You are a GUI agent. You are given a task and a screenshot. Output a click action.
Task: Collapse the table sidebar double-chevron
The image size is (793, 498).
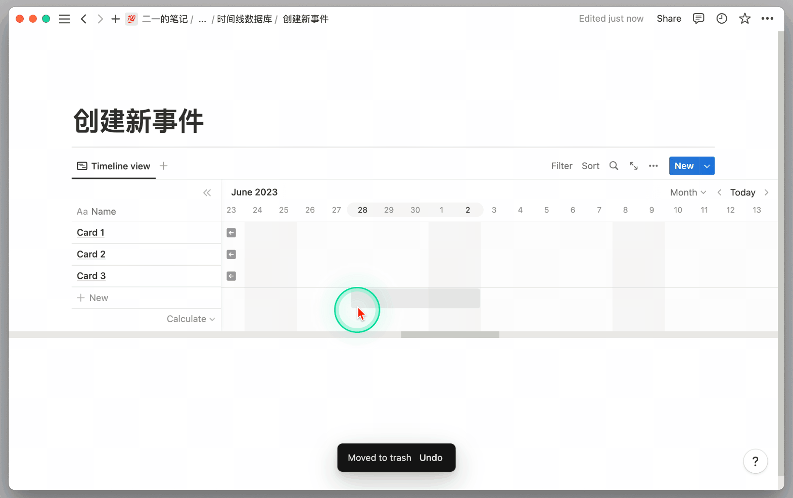click(207, 193)
